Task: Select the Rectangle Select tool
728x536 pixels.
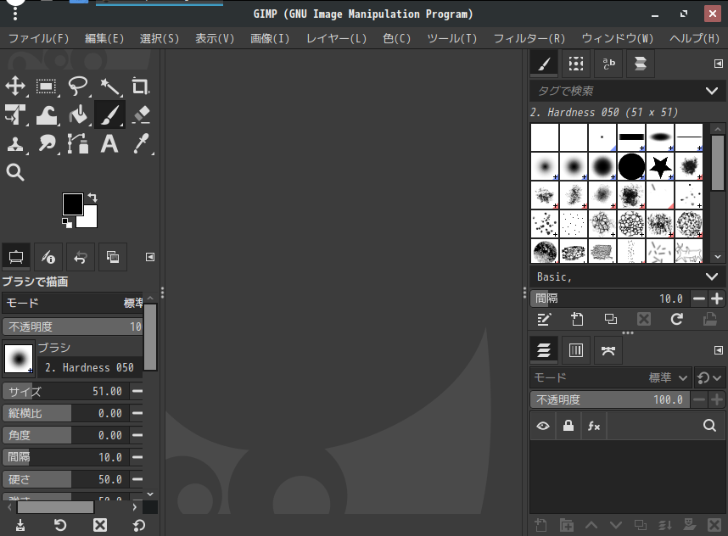Action: [47, 86]
